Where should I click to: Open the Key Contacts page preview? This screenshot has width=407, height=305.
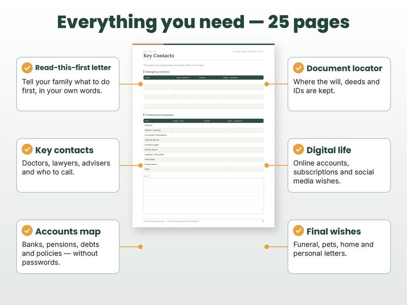(203, 136)
